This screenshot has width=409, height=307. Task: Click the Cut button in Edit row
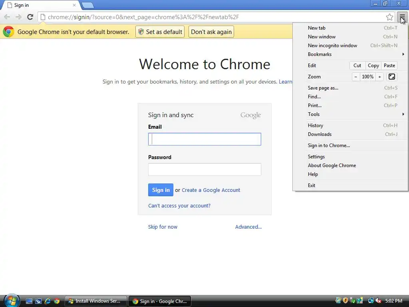(357, 66)
